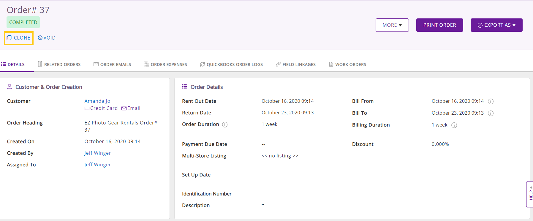Image resolution: width=533 pixels, height=221 pixels.
Task: Open Jeff Winger link beside Created By
Action: 98,153
